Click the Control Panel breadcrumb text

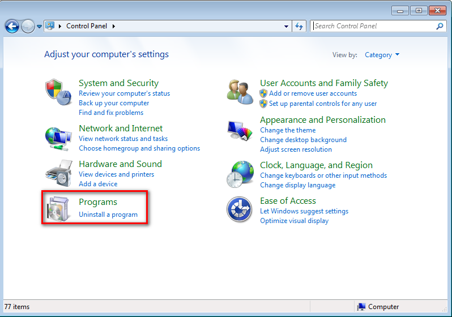click(x=87, y=26)
